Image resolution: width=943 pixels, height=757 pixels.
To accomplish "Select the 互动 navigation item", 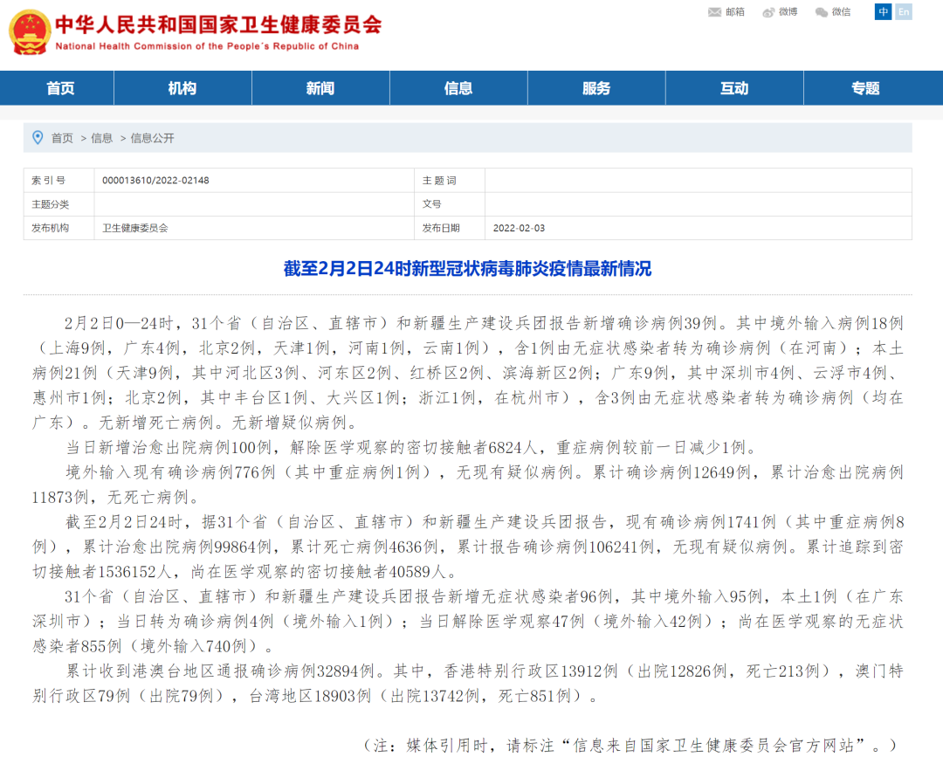I will (x=734, y=88).
